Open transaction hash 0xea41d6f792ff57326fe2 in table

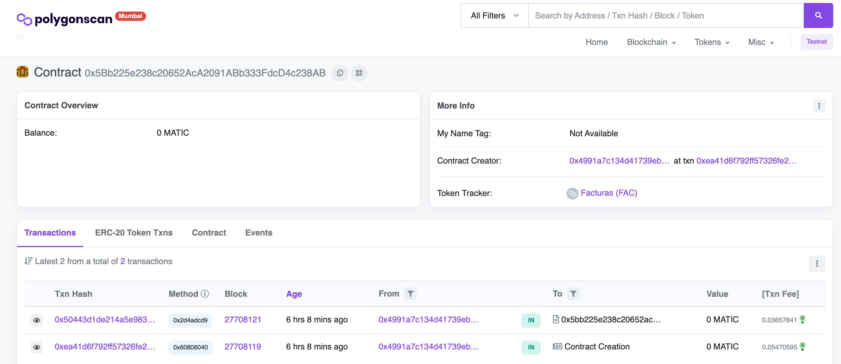105,346
